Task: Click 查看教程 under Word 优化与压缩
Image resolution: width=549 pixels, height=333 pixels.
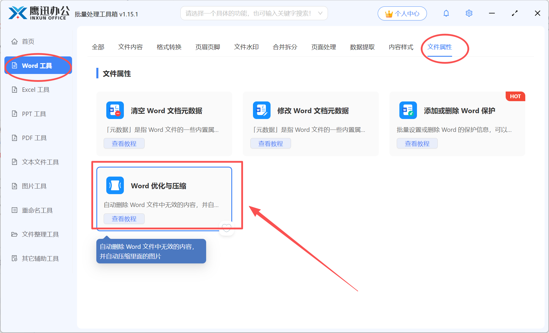Action: [124, 219]
